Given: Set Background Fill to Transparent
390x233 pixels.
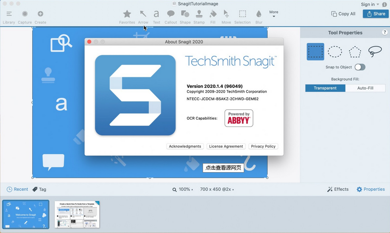Looking at the screenshot, I should (325, 88).
